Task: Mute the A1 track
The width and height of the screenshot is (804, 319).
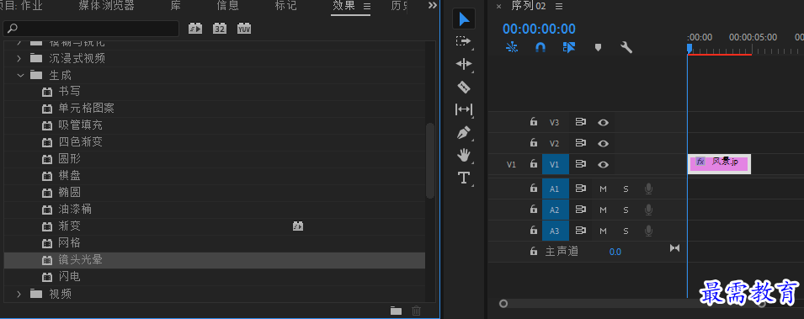Action: [x=603, y=189]
